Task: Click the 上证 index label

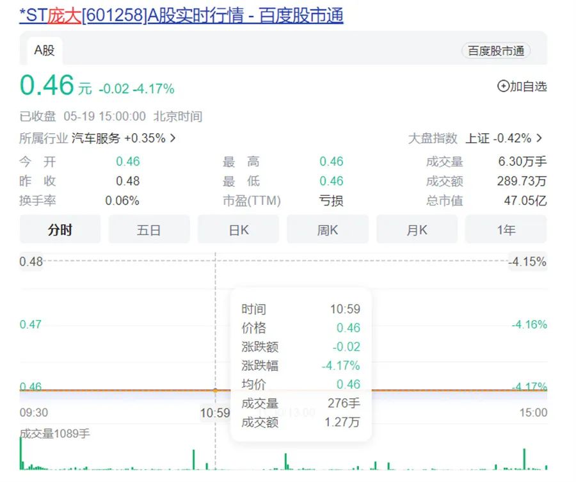Action: 477,138
